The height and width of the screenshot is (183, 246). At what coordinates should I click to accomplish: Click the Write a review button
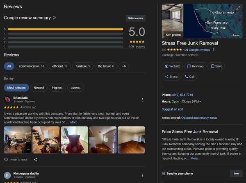136,18
